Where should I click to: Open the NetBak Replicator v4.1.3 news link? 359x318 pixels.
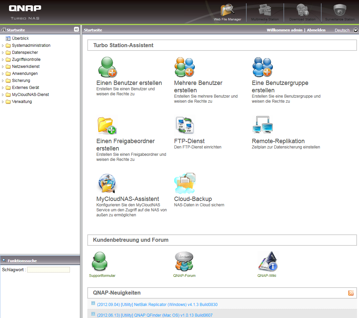[x=157, y=305]
